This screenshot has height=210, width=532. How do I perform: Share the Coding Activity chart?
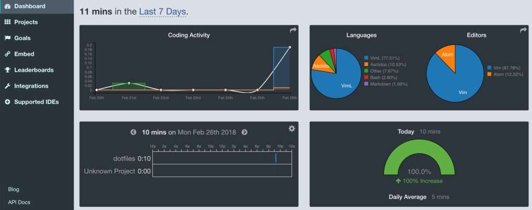(292, 31)
